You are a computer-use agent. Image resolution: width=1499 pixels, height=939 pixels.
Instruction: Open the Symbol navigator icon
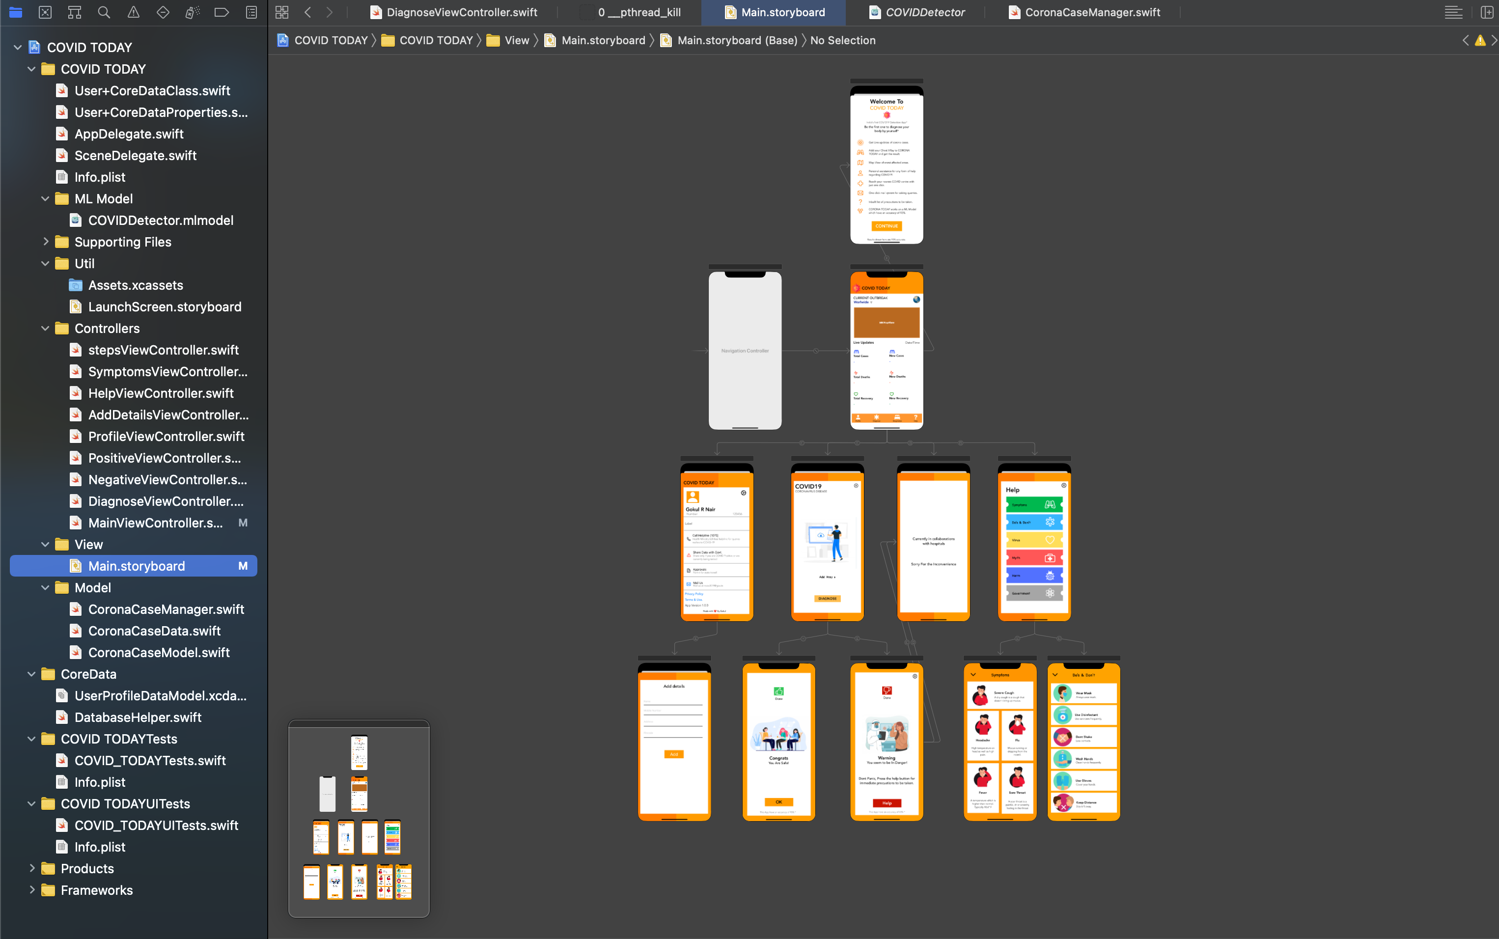[x=75, y=12]
